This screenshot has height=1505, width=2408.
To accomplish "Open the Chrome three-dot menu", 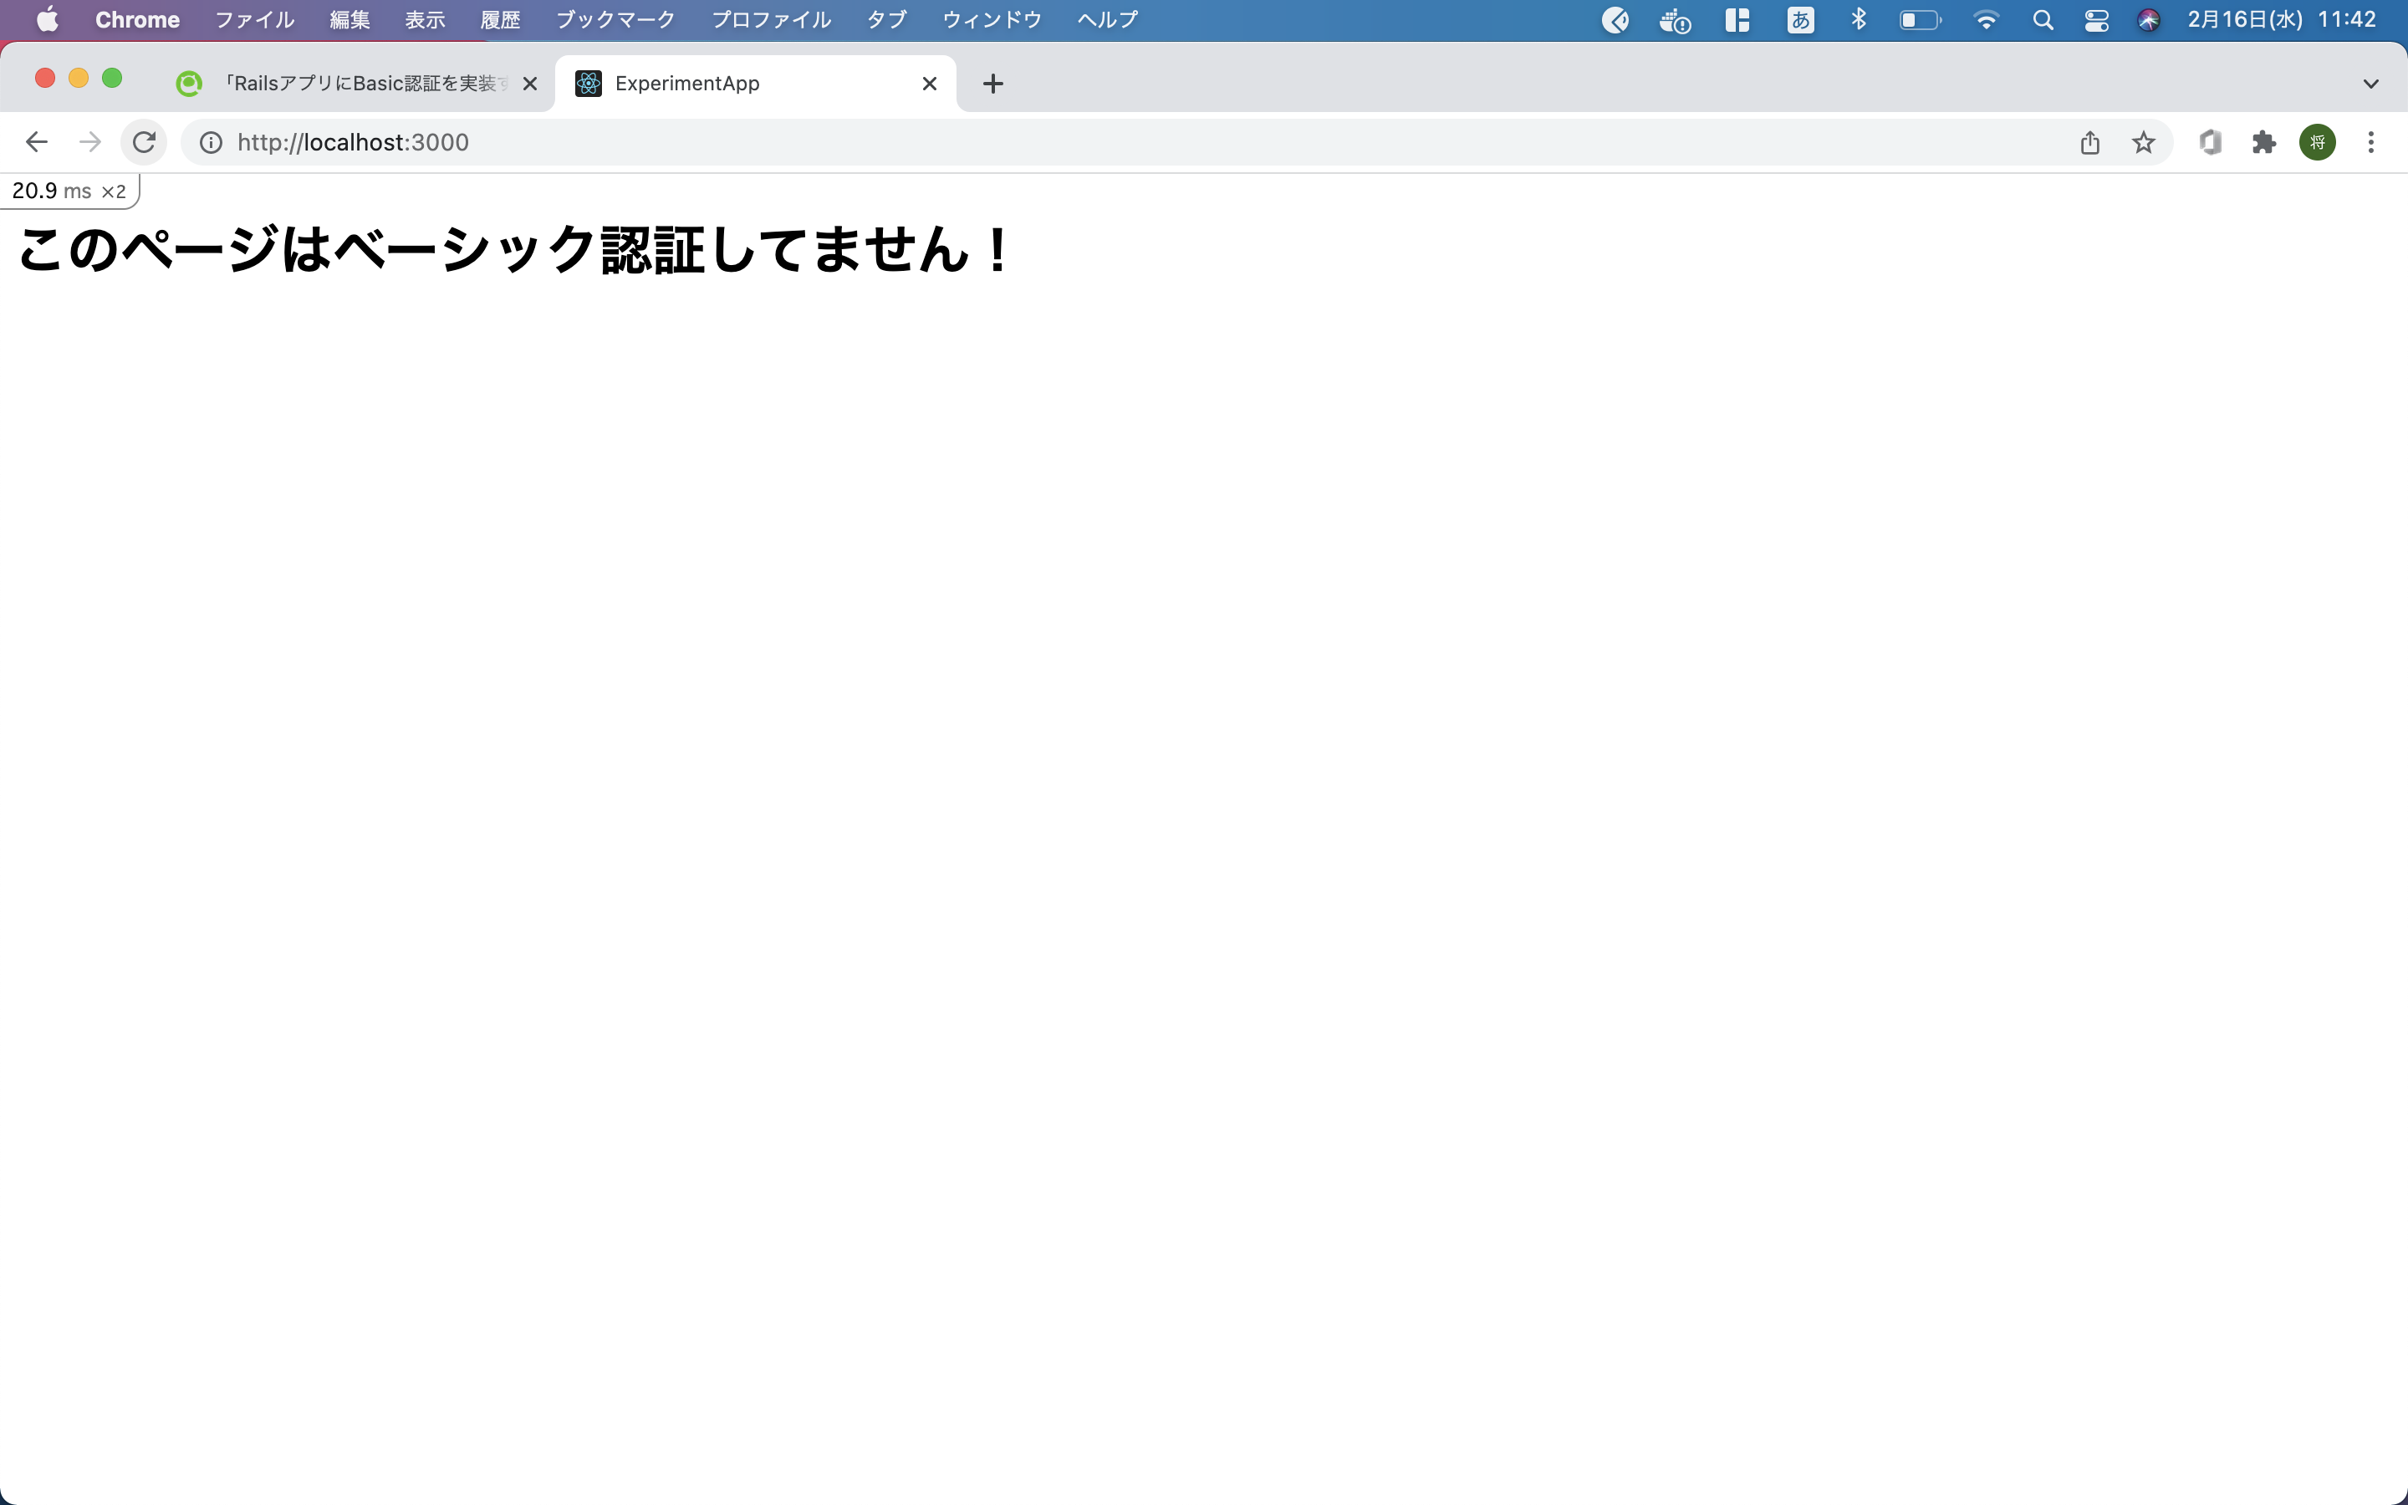I will (2371, 141).
